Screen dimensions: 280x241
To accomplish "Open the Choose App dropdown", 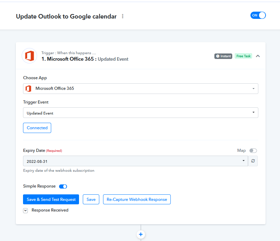I will [141, 88].
